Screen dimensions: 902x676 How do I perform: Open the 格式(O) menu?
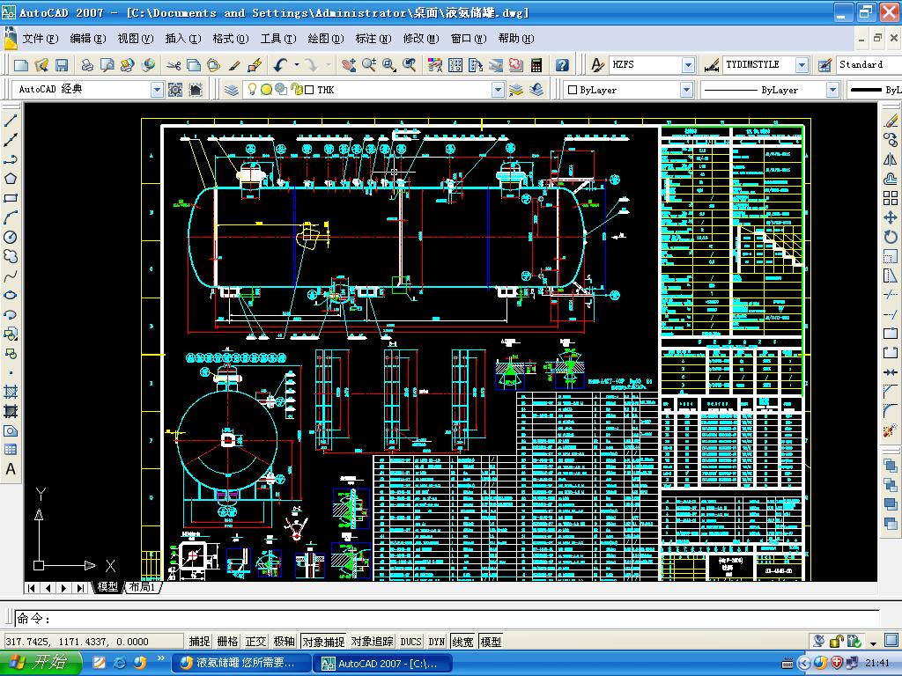pos(231,39)
